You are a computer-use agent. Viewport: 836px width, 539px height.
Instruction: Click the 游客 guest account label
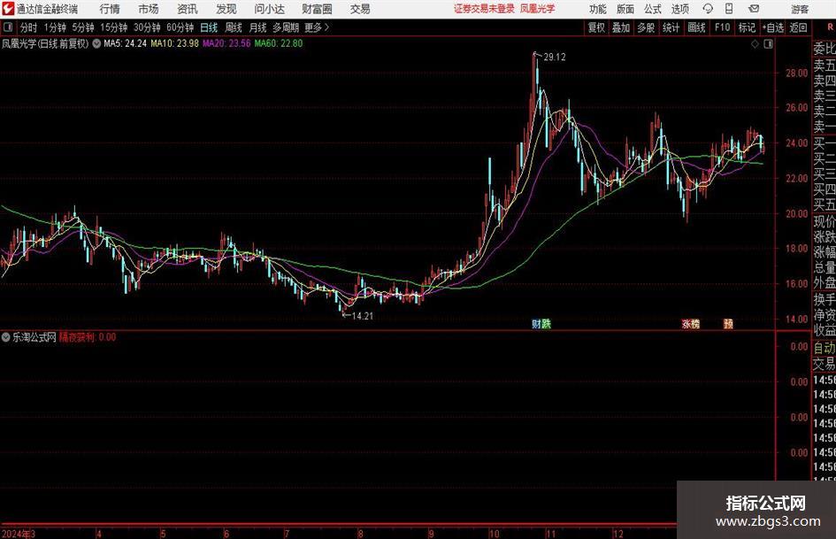tap(800, 9)
